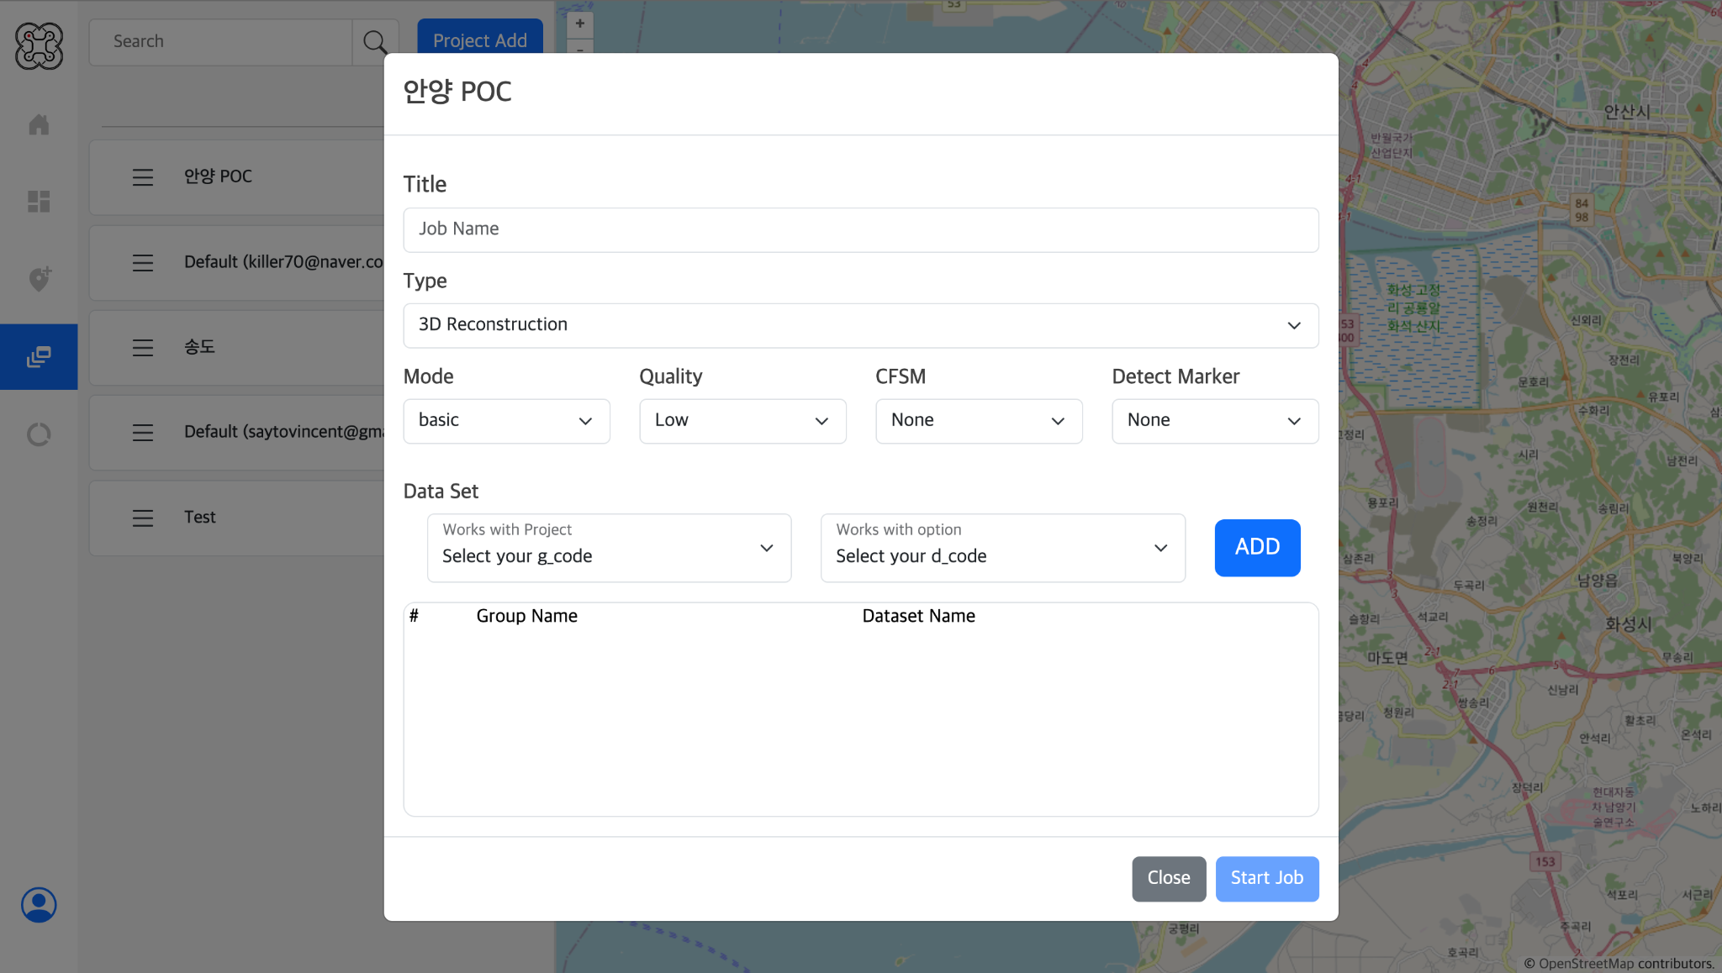Click the ADD button for dataset

pos(1257,547)
